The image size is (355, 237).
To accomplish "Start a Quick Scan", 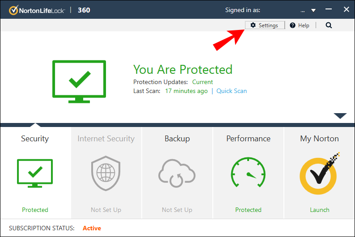I will (232, 91).
